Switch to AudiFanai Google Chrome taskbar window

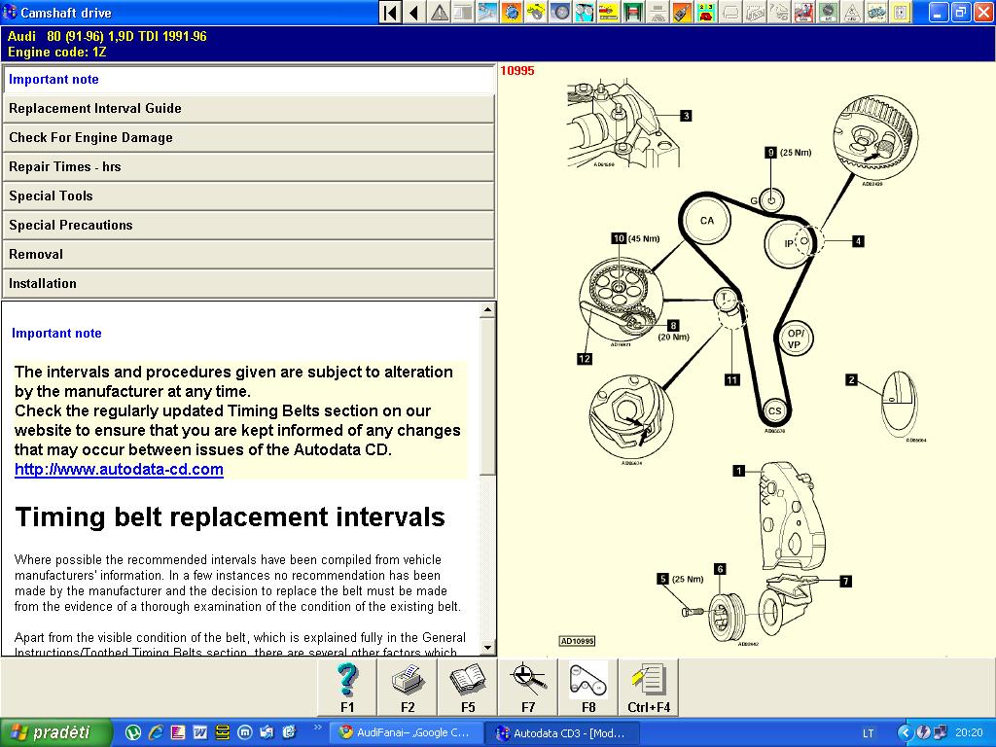(407, 733)
